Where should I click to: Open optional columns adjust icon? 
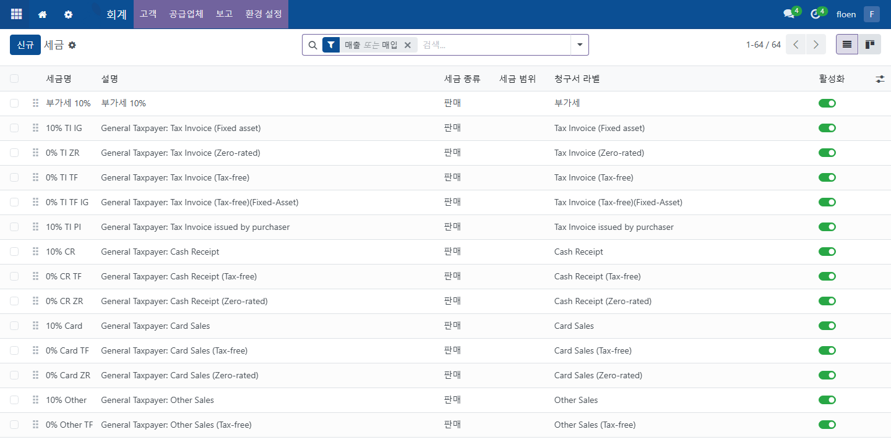point(880,79)
